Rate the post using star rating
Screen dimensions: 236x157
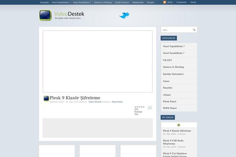pyautogui.click(x=139, y=107)
